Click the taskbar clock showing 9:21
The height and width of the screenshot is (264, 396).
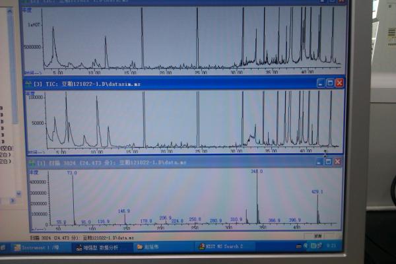pos(331,246)
